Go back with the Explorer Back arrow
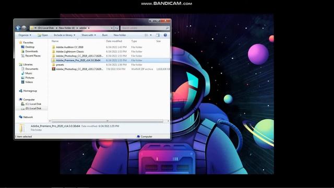This screenshot has width=334, height=188. (18, 28)
